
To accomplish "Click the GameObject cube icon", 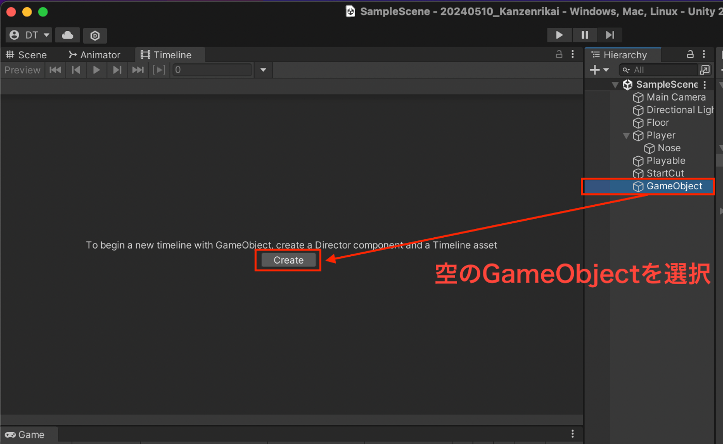I will 638,187.
